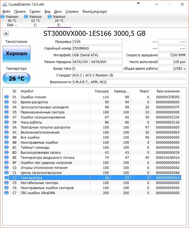The image size is (189, 228).
Task: Open the Файл menu
Action: click(x=6, y=11)
